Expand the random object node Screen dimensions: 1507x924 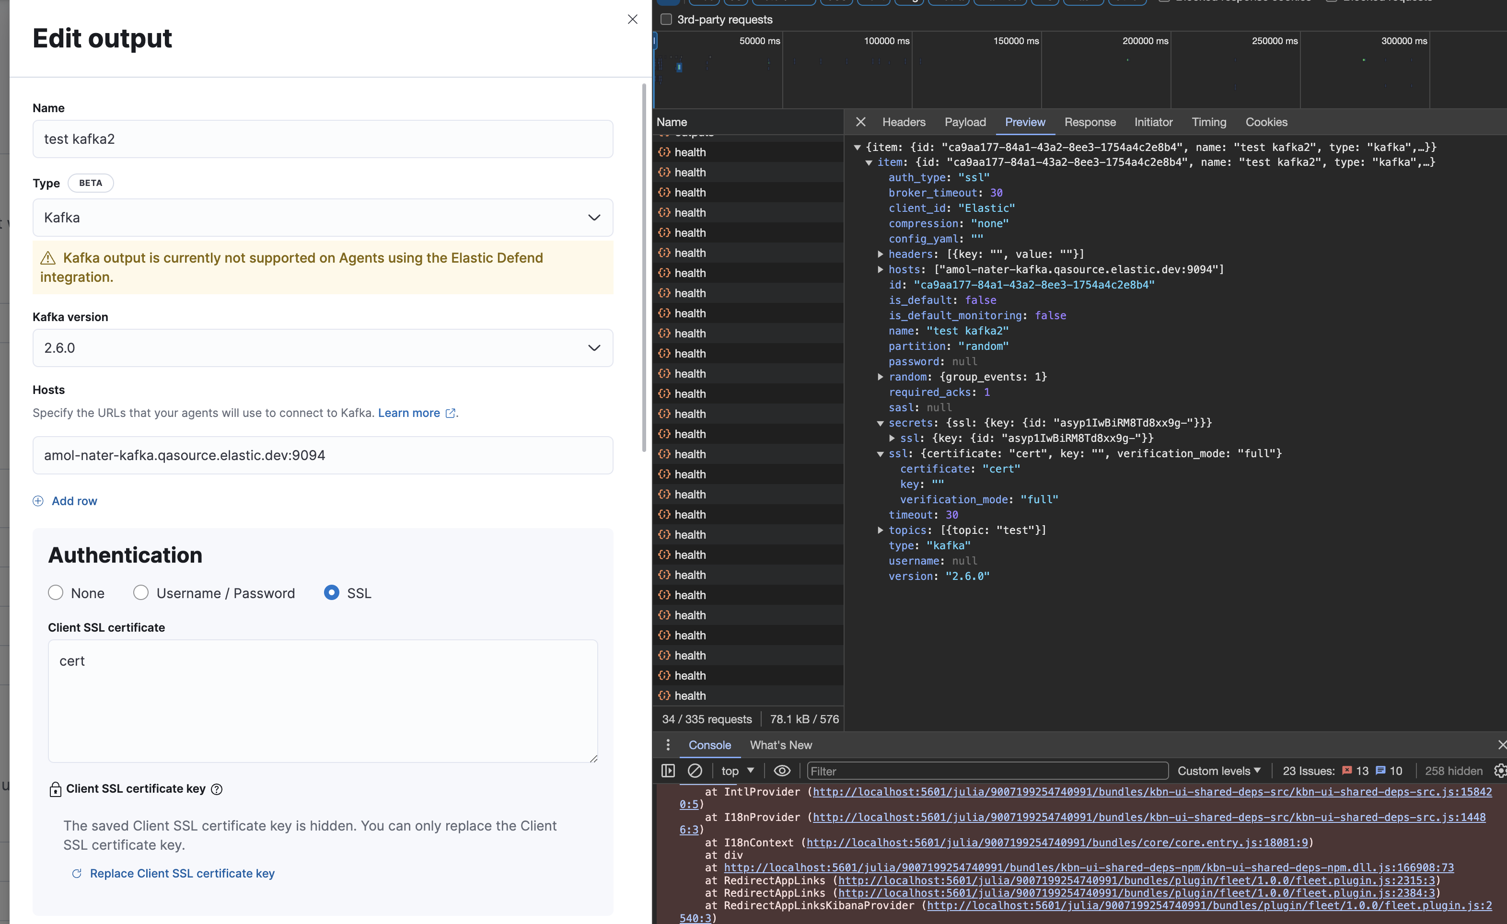click(881, 377)
